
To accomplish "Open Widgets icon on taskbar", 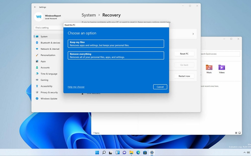I will (x=118, y=152).
